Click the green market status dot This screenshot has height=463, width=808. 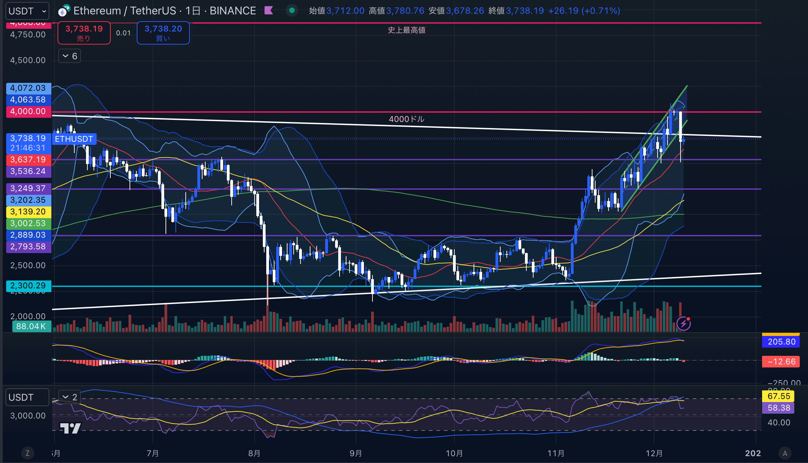(x=292, y=11)
